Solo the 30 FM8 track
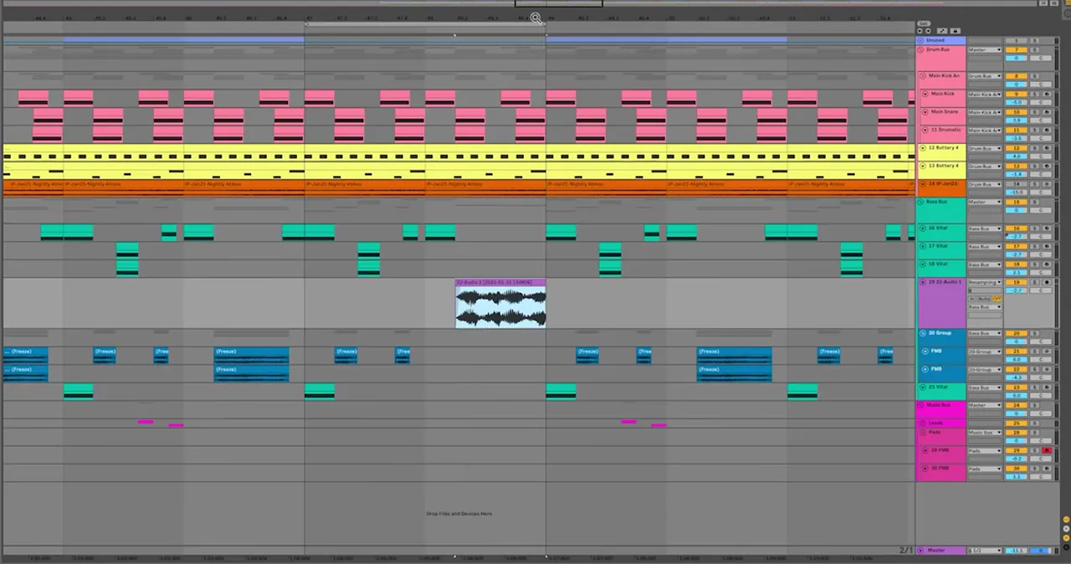 [1034, 468]
